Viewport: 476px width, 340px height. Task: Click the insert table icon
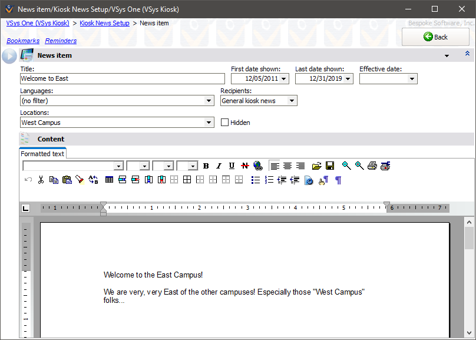pos(109,180)
